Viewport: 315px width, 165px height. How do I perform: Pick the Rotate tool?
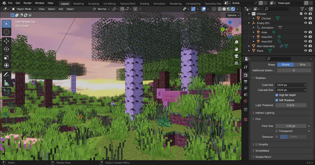pos(7,49)
